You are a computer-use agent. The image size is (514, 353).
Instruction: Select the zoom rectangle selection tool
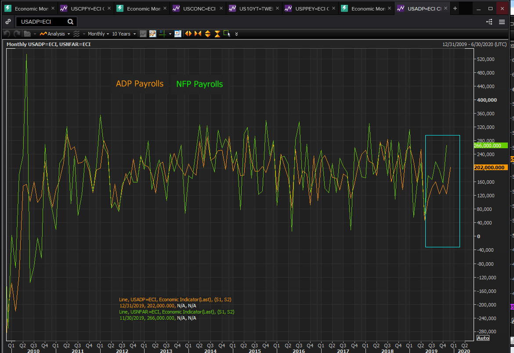pos(227,34)
